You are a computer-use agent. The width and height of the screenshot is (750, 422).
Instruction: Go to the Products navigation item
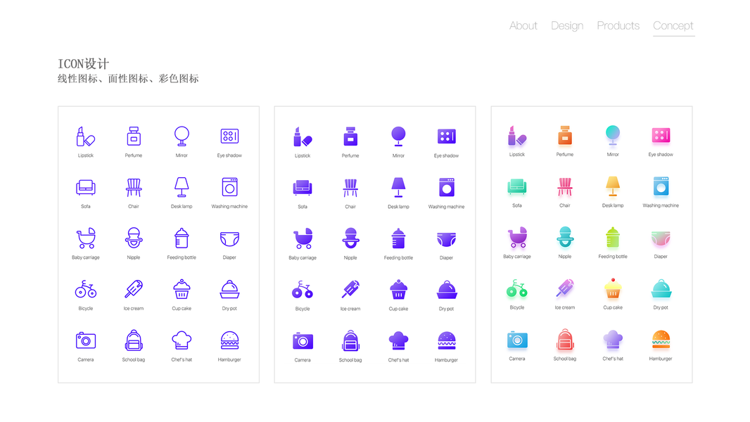(618, 26)
